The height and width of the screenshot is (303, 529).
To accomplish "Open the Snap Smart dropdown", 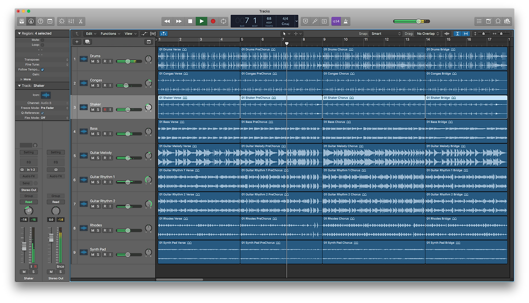I will pos(386,33).
